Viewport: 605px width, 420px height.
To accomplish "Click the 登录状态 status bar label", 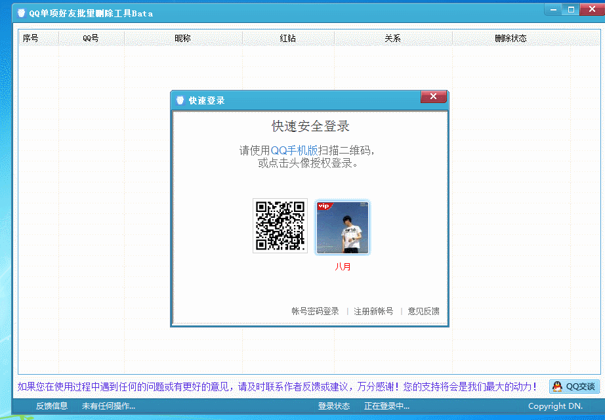I will point(334,406).
